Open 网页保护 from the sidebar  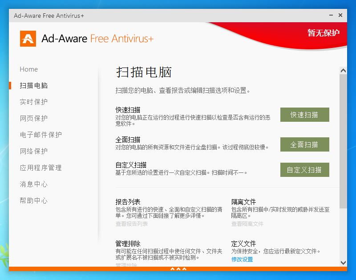pyautogui.click(x=34, y=118)
